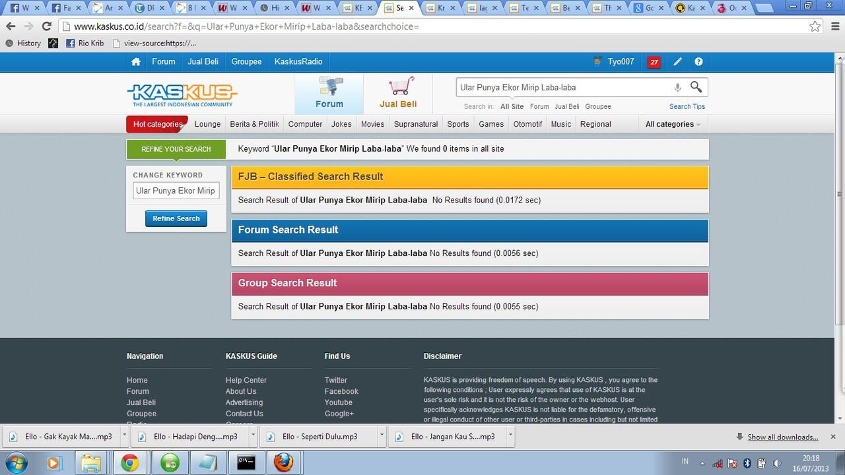The height and width of the screenshot is (475, 845).
Task: Open Twitter footer link
Action: [x=335, y=380]
